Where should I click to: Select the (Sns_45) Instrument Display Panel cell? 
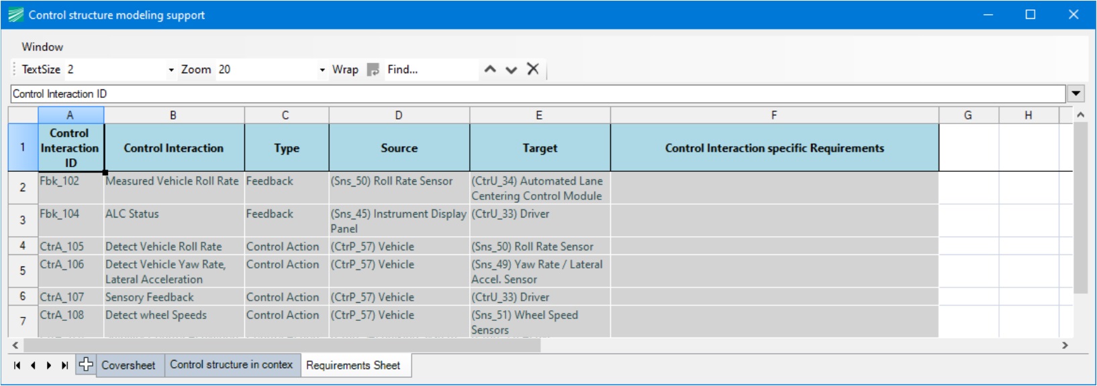pos(399,221)
